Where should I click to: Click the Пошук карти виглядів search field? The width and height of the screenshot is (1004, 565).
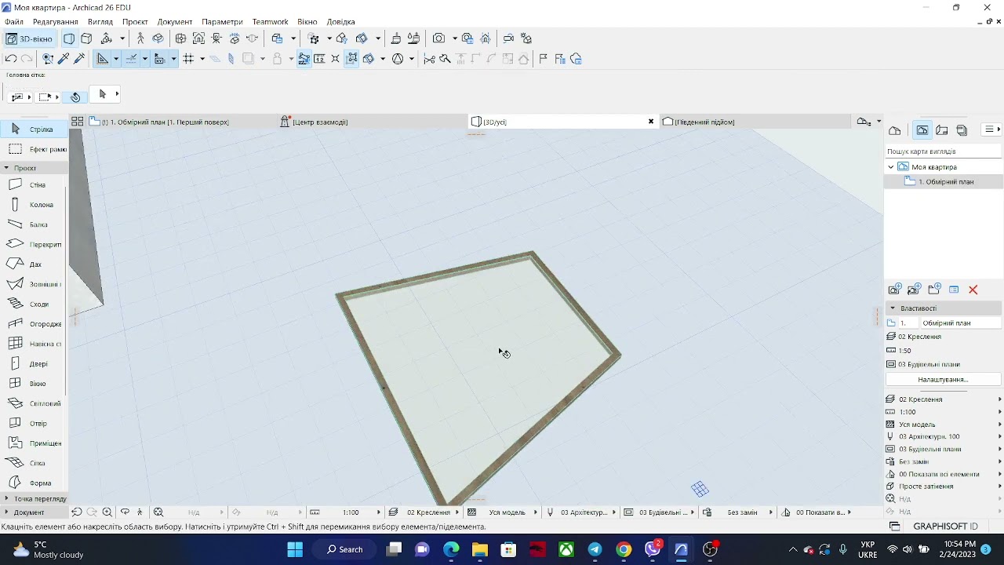(x=943, y=151)
